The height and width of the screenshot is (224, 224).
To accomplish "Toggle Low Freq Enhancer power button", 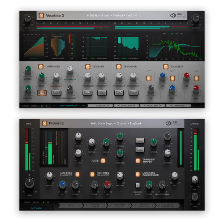I will pos(78,174).
